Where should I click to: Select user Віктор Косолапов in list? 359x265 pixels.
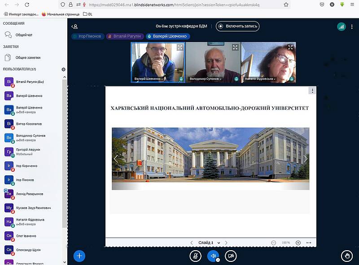[x=32, y=124]
